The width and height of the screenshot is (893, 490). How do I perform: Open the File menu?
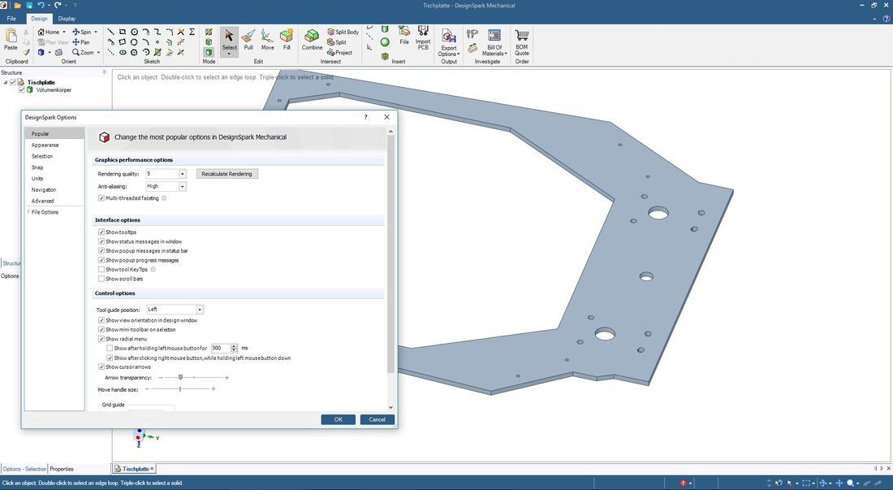(x=11, y=18)
